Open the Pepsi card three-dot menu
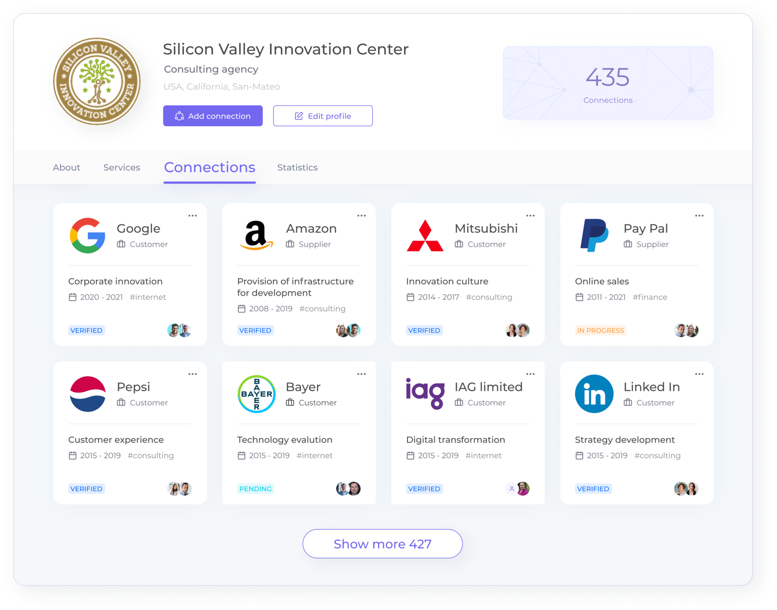Screen dimensions: 777x610 tap(192, 374)
